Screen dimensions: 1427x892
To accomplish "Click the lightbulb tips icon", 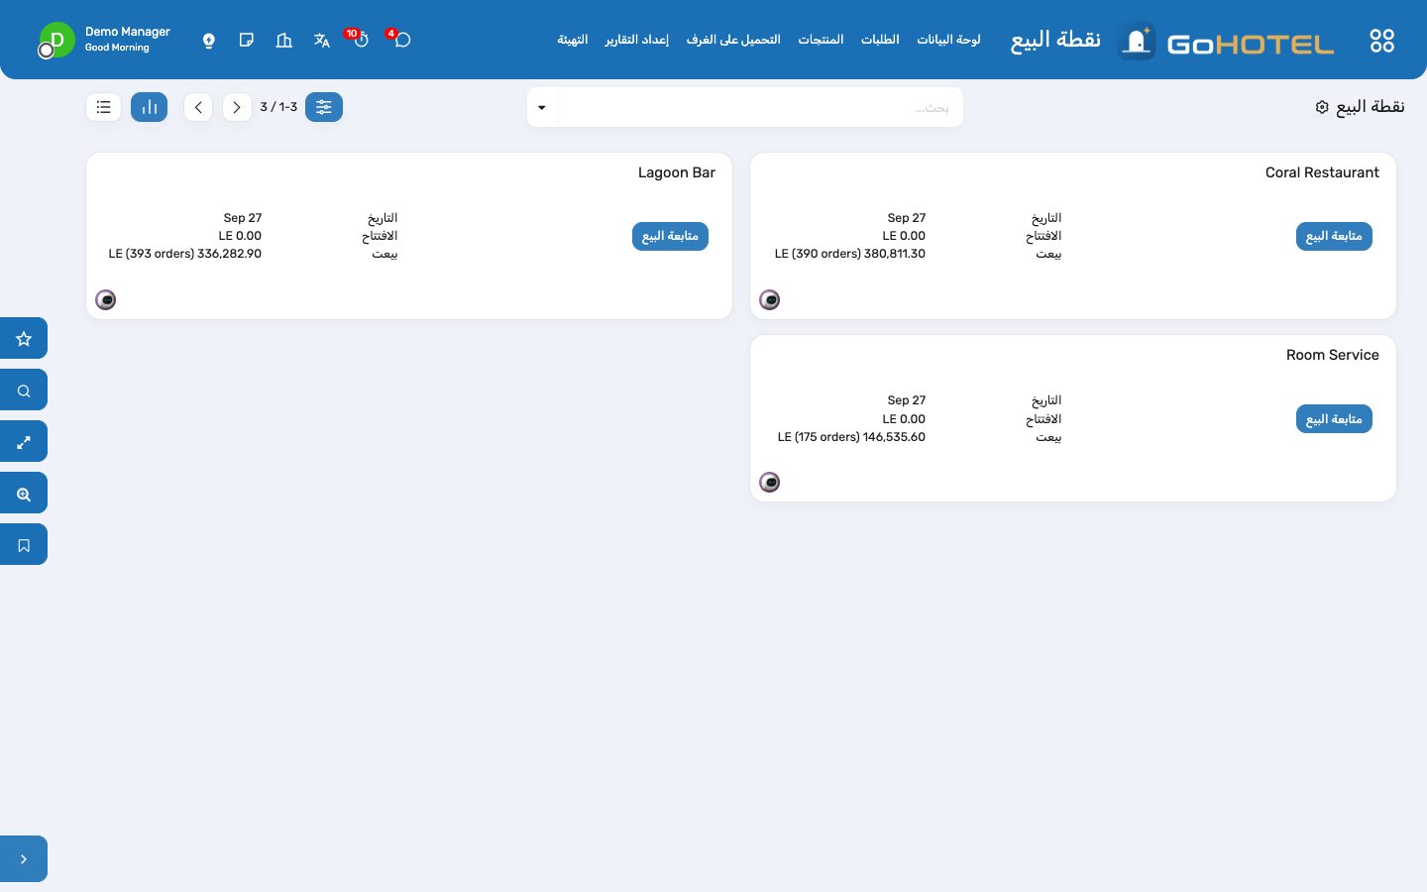I will pos(209,41).
